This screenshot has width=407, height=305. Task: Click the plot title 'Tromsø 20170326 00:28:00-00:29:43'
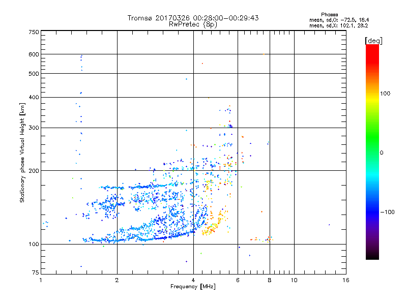193,18
